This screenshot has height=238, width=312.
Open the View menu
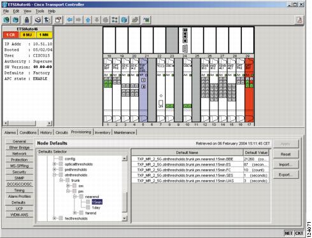27,11
